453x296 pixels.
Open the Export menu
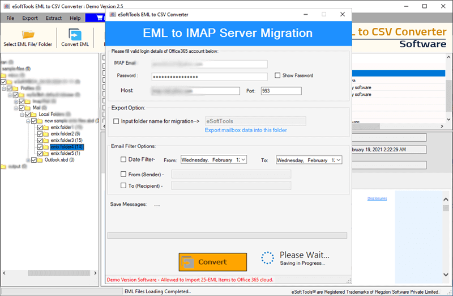(x=30, y=18)
